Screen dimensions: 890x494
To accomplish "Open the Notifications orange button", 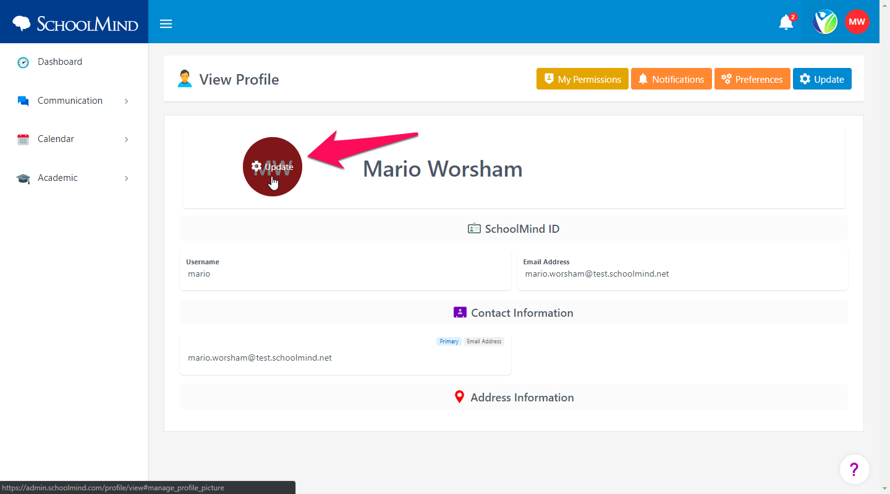I will (x=671, y=79).
